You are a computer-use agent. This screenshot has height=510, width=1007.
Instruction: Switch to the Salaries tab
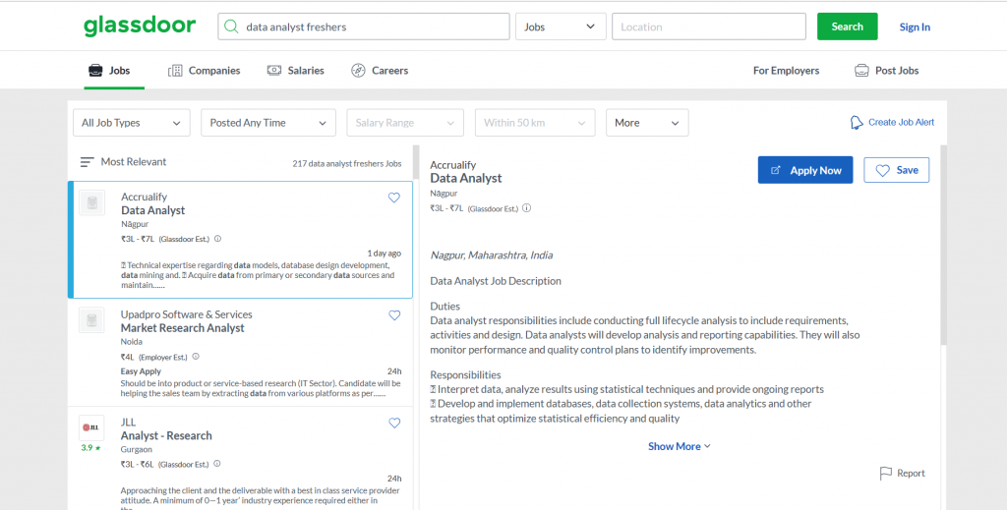tap(295, 71)
